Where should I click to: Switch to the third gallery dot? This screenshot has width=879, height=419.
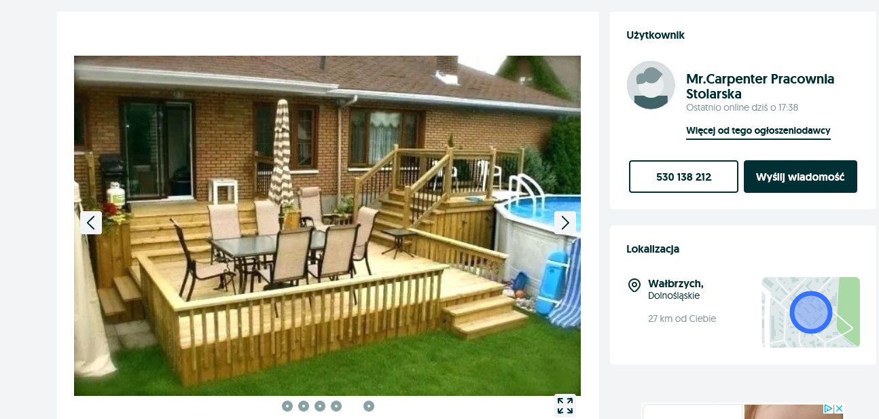point(320,406)
